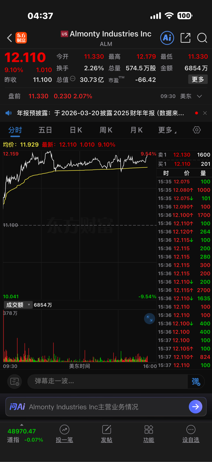This screenshot has width=212, height=462.
Task: Tap the share export icon
Action: click(x=185, y=38)
